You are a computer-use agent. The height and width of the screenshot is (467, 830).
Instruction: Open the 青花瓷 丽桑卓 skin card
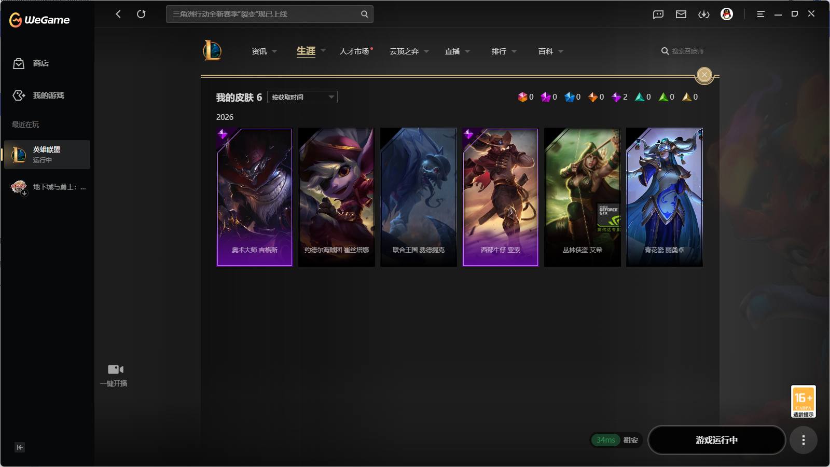tap(665, 197)
